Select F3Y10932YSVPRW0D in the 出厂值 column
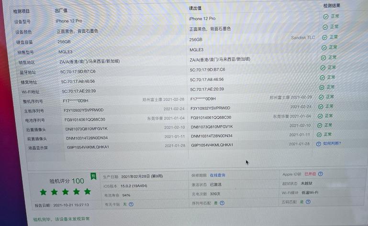 pos(84,110)
